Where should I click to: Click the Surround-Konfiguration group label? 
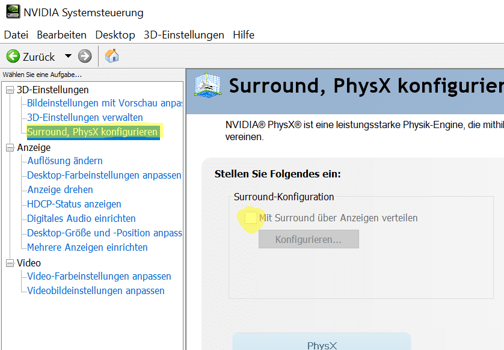(x=284, y=197)
